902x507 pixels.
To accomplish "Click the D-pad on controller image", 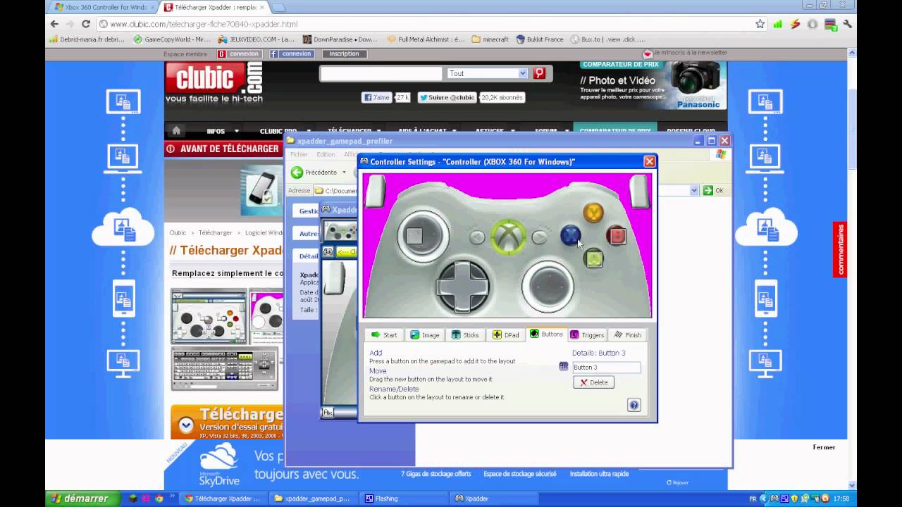I will click(462, 286).
